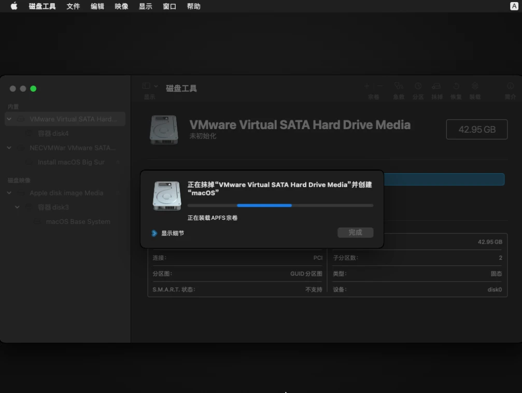Collapse the NECVMWar VMware SATA tree

pyautogui.click(x=9, y=148)
